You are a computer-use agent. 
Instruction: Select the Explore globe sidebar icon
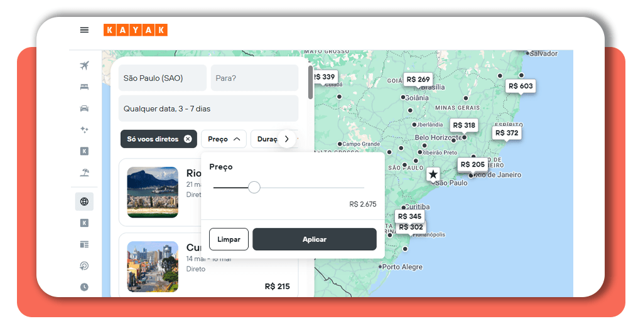(84, 202)
